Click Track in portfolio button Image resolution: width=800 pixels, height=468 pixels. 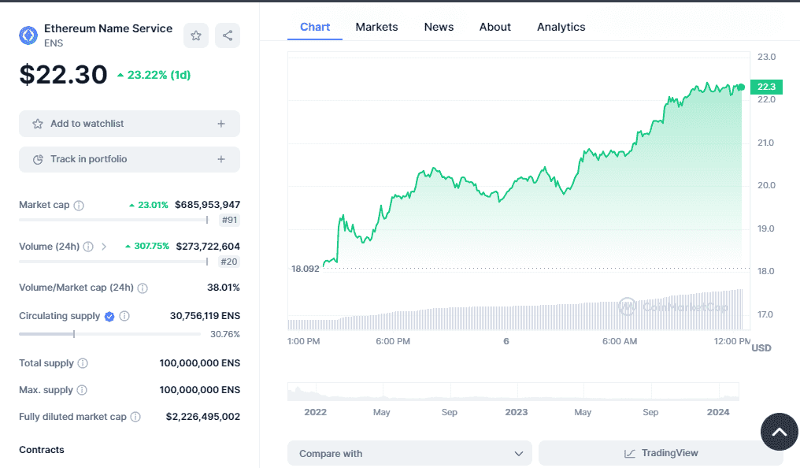[x=129, y=159]
